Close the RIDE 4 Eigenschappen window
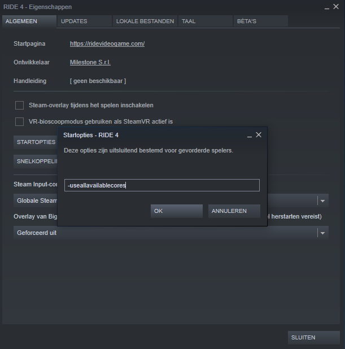345x349 pixels. coord(336,7)
